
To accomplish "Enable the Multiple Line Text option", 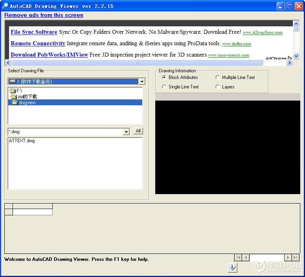I will pyautogui.click(x=218, y=77).
